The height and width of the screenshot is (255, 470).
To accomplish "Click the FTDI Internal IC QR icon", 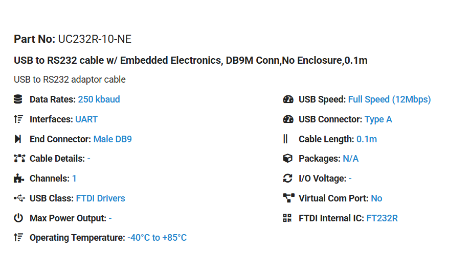I will pyautogui.click(x=287, y=218).
